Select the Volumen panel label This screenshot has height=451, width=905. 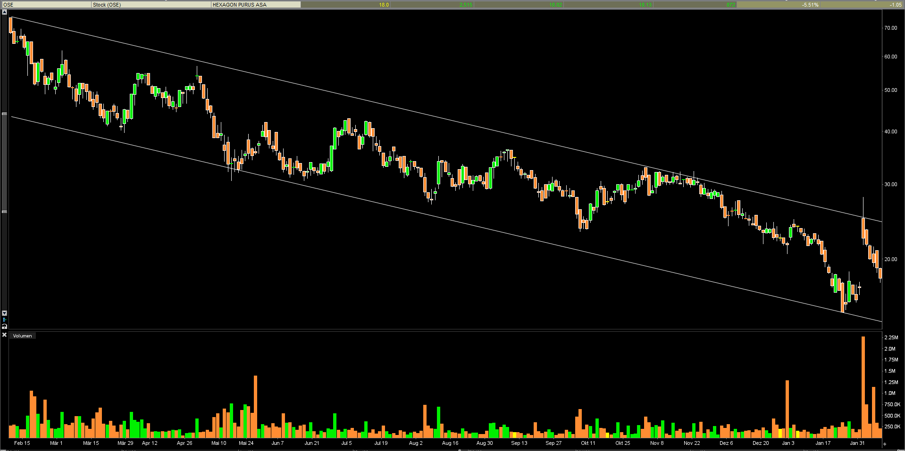pyautogui.click(x=22, y=336)
